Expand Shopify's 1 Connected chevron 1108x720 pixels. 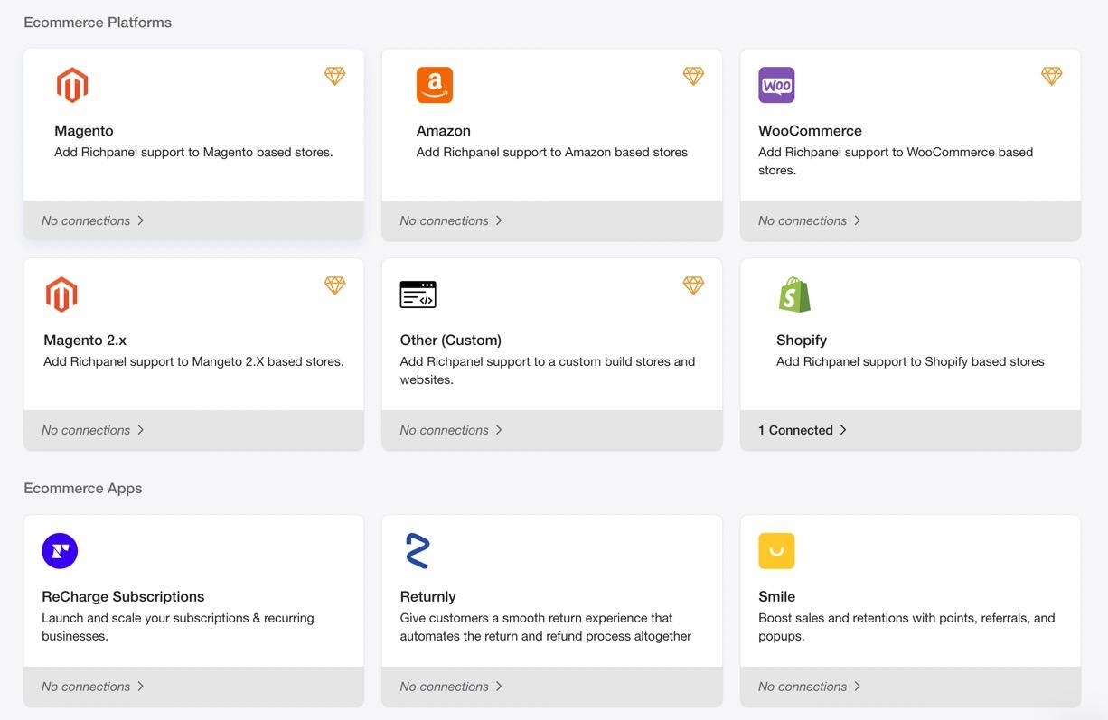843,430
